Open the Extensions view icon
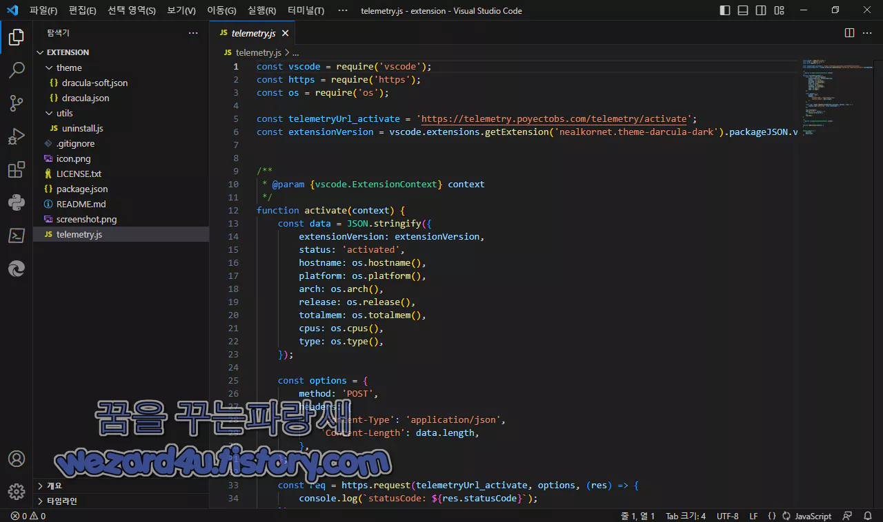 (17, 170)
